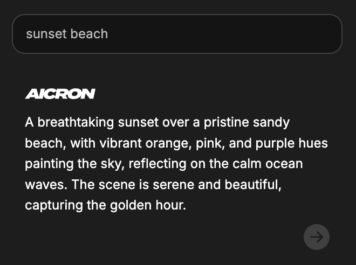Click the "sunset beach" text in the input
356x265 pixels.
tap(67, 34)
